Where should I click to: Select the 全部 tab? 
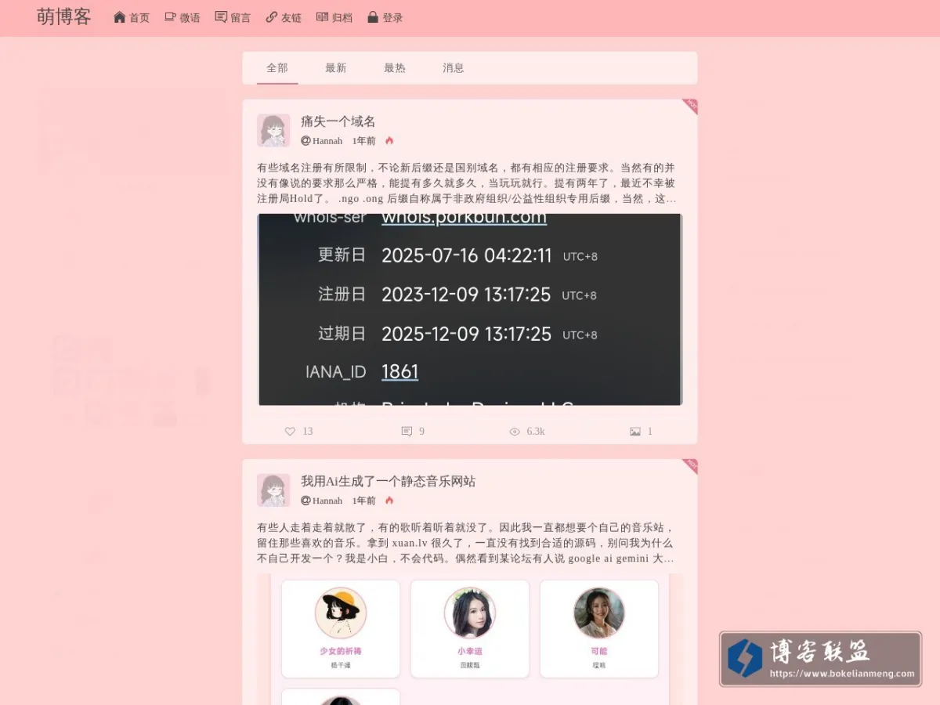coord(277,68)
